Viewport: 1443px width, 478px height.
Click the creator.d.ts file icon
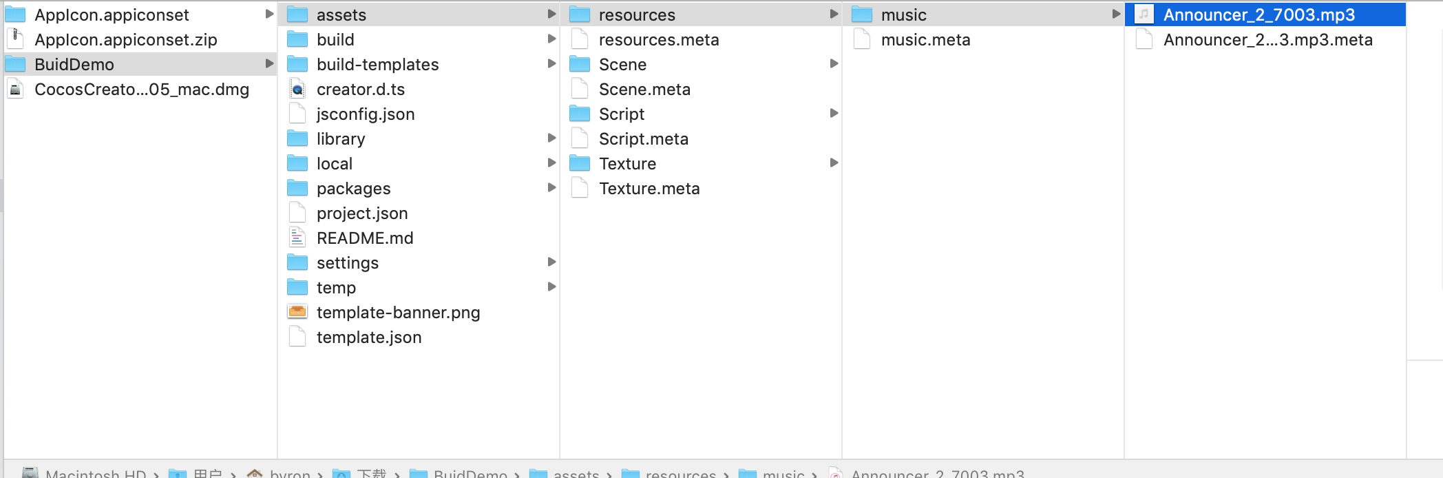(x=297, y=90)
